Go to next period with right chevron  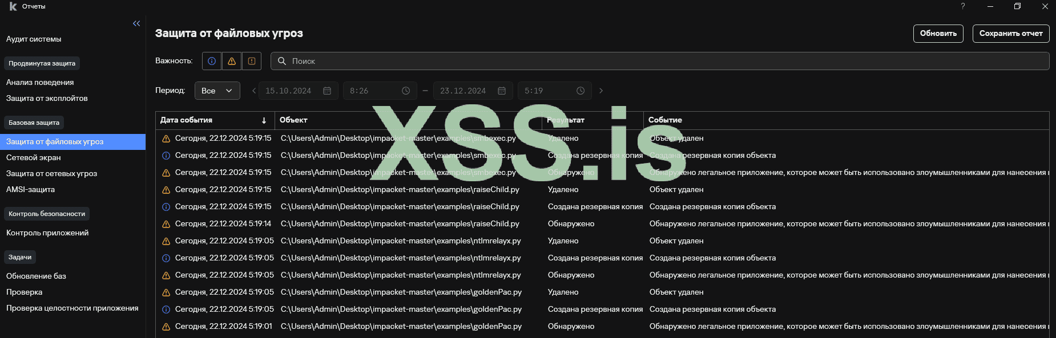601,91
